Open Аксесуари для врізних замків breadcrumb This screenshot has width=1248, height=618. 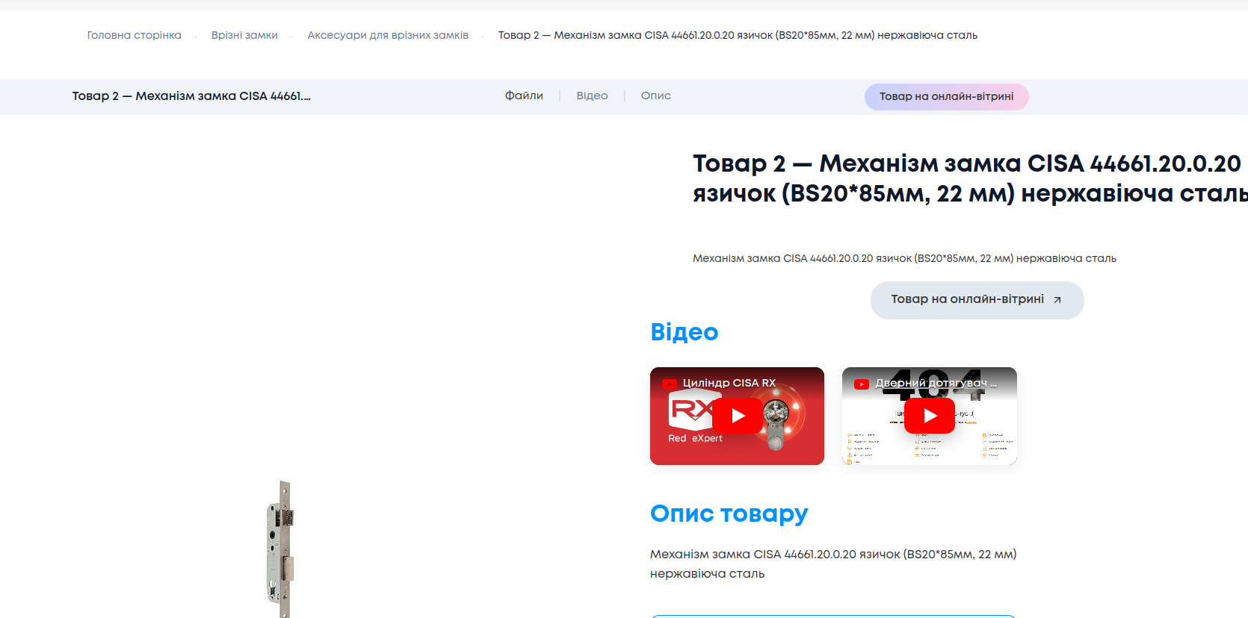[x=388, y=35]
